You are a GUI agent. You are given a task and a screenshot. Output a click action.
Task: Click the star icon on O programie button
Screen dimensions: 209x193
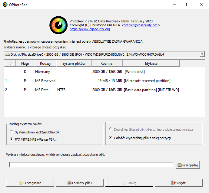click(x=21, y=183)
